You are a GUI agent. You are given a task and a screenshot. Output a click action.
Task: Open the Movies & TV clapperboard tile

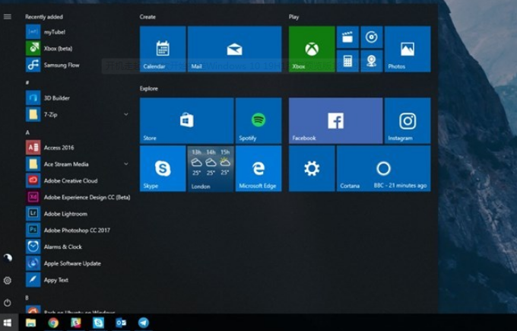click(x=347, y=37)
